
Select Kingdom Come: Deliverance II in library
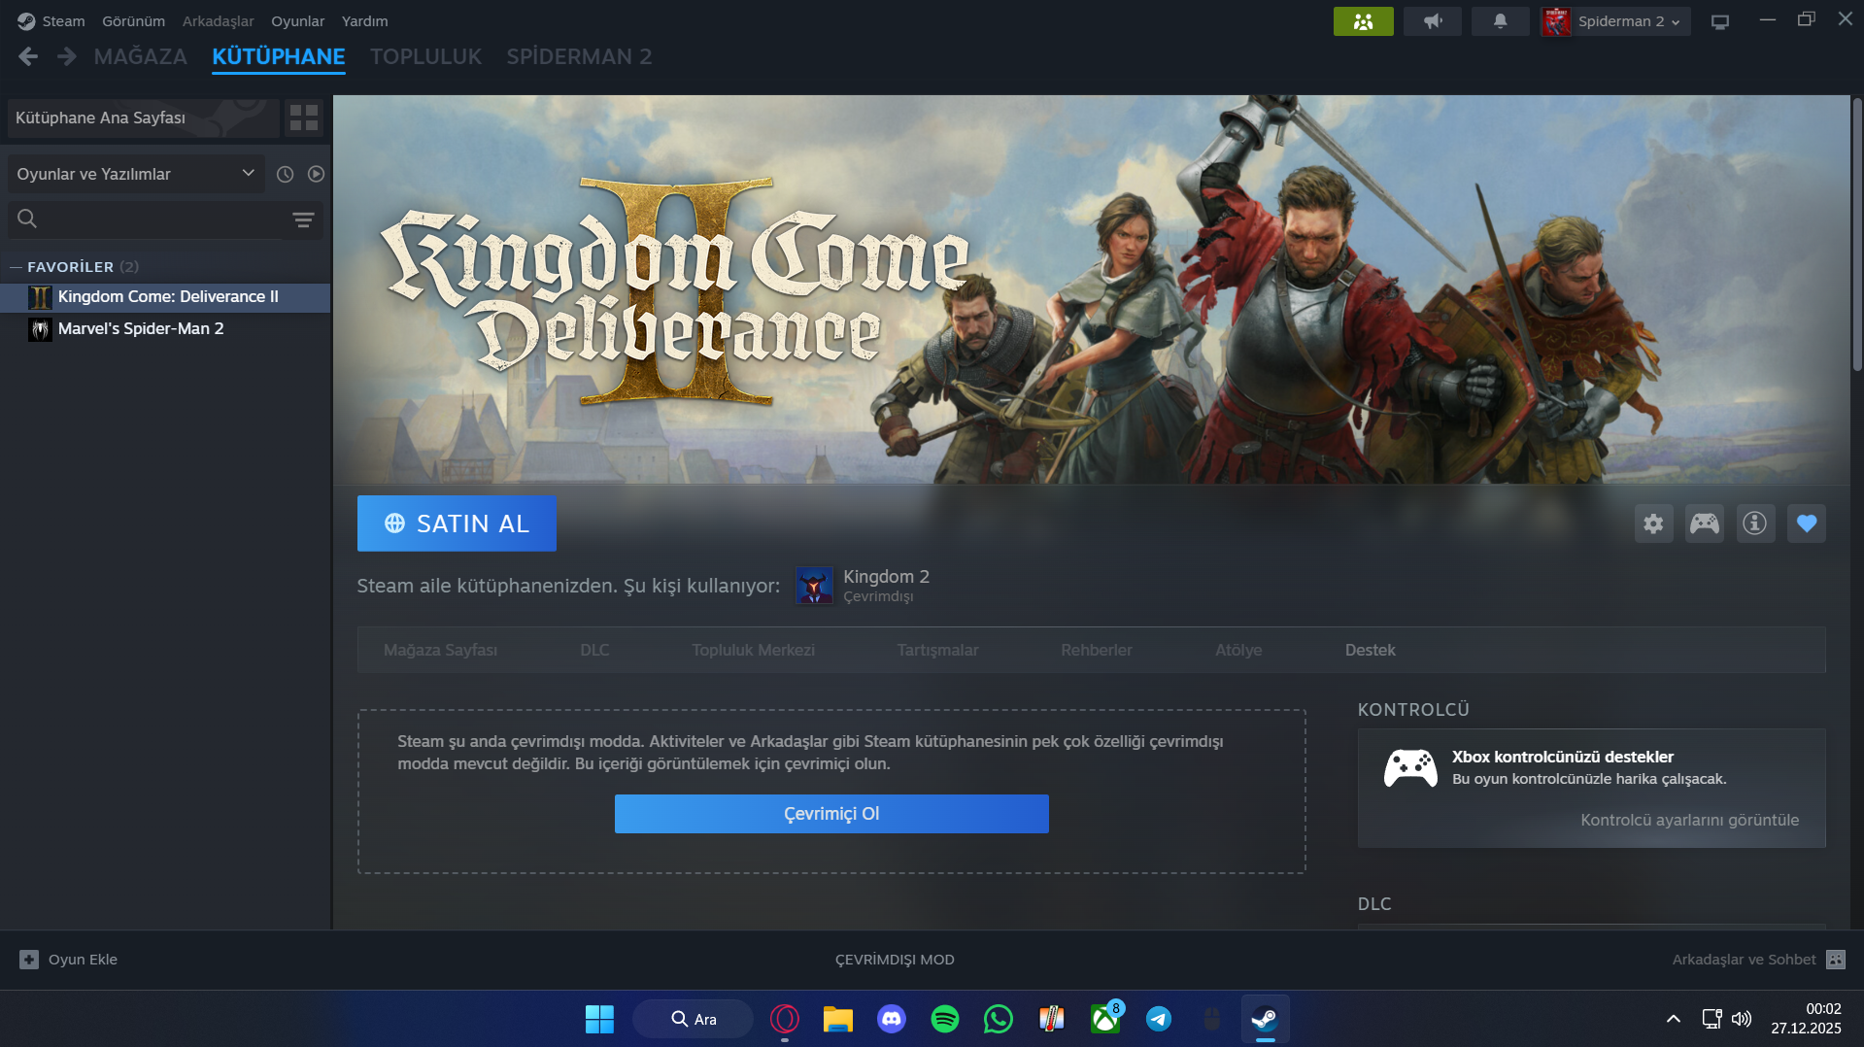(x=166, y=297)
